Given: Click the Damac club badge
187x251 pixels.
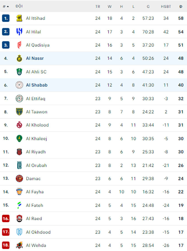Looking at the screenshot, I should 19,178.
